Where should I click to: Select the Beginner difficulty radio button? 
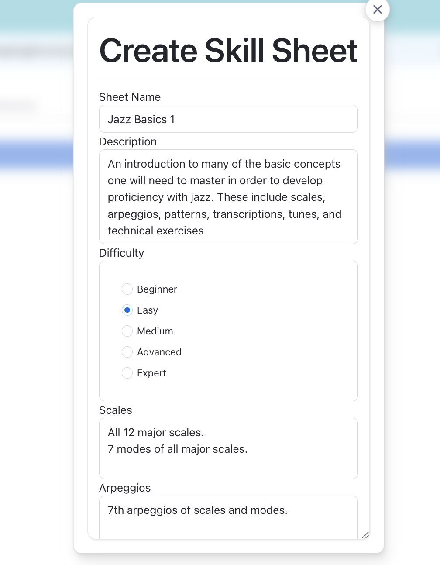pyautogui.click(x=127, y=289)
